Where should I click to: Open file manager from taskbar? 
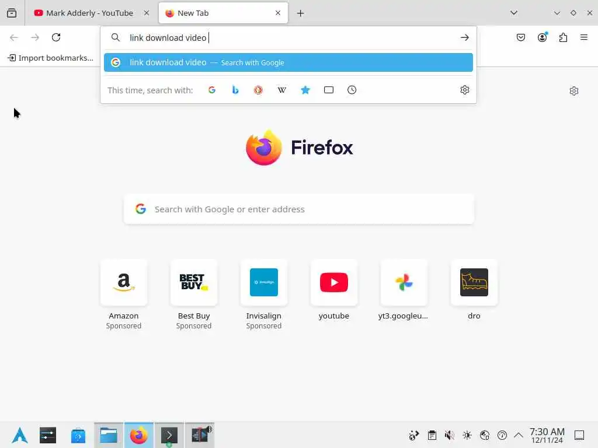[x=109, y=435]
